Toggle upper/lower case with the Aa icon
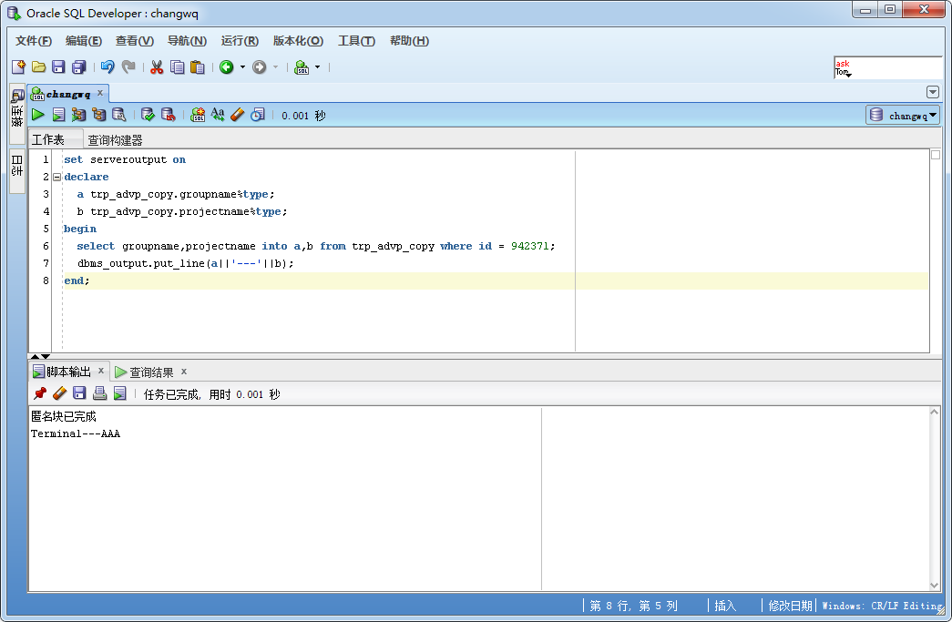Viewport: 952px width, 622px height. pos(218,114)
